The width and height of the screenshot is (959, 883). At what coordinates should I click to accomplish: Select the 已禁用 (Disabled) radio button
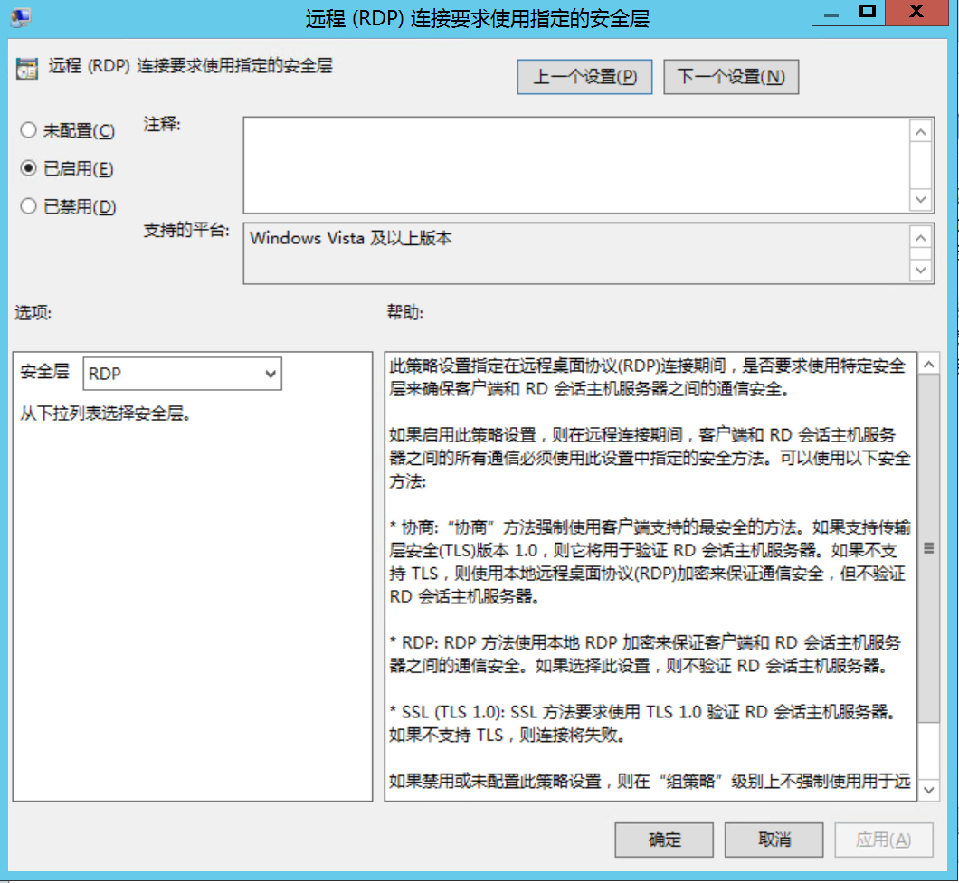[28, 206]
